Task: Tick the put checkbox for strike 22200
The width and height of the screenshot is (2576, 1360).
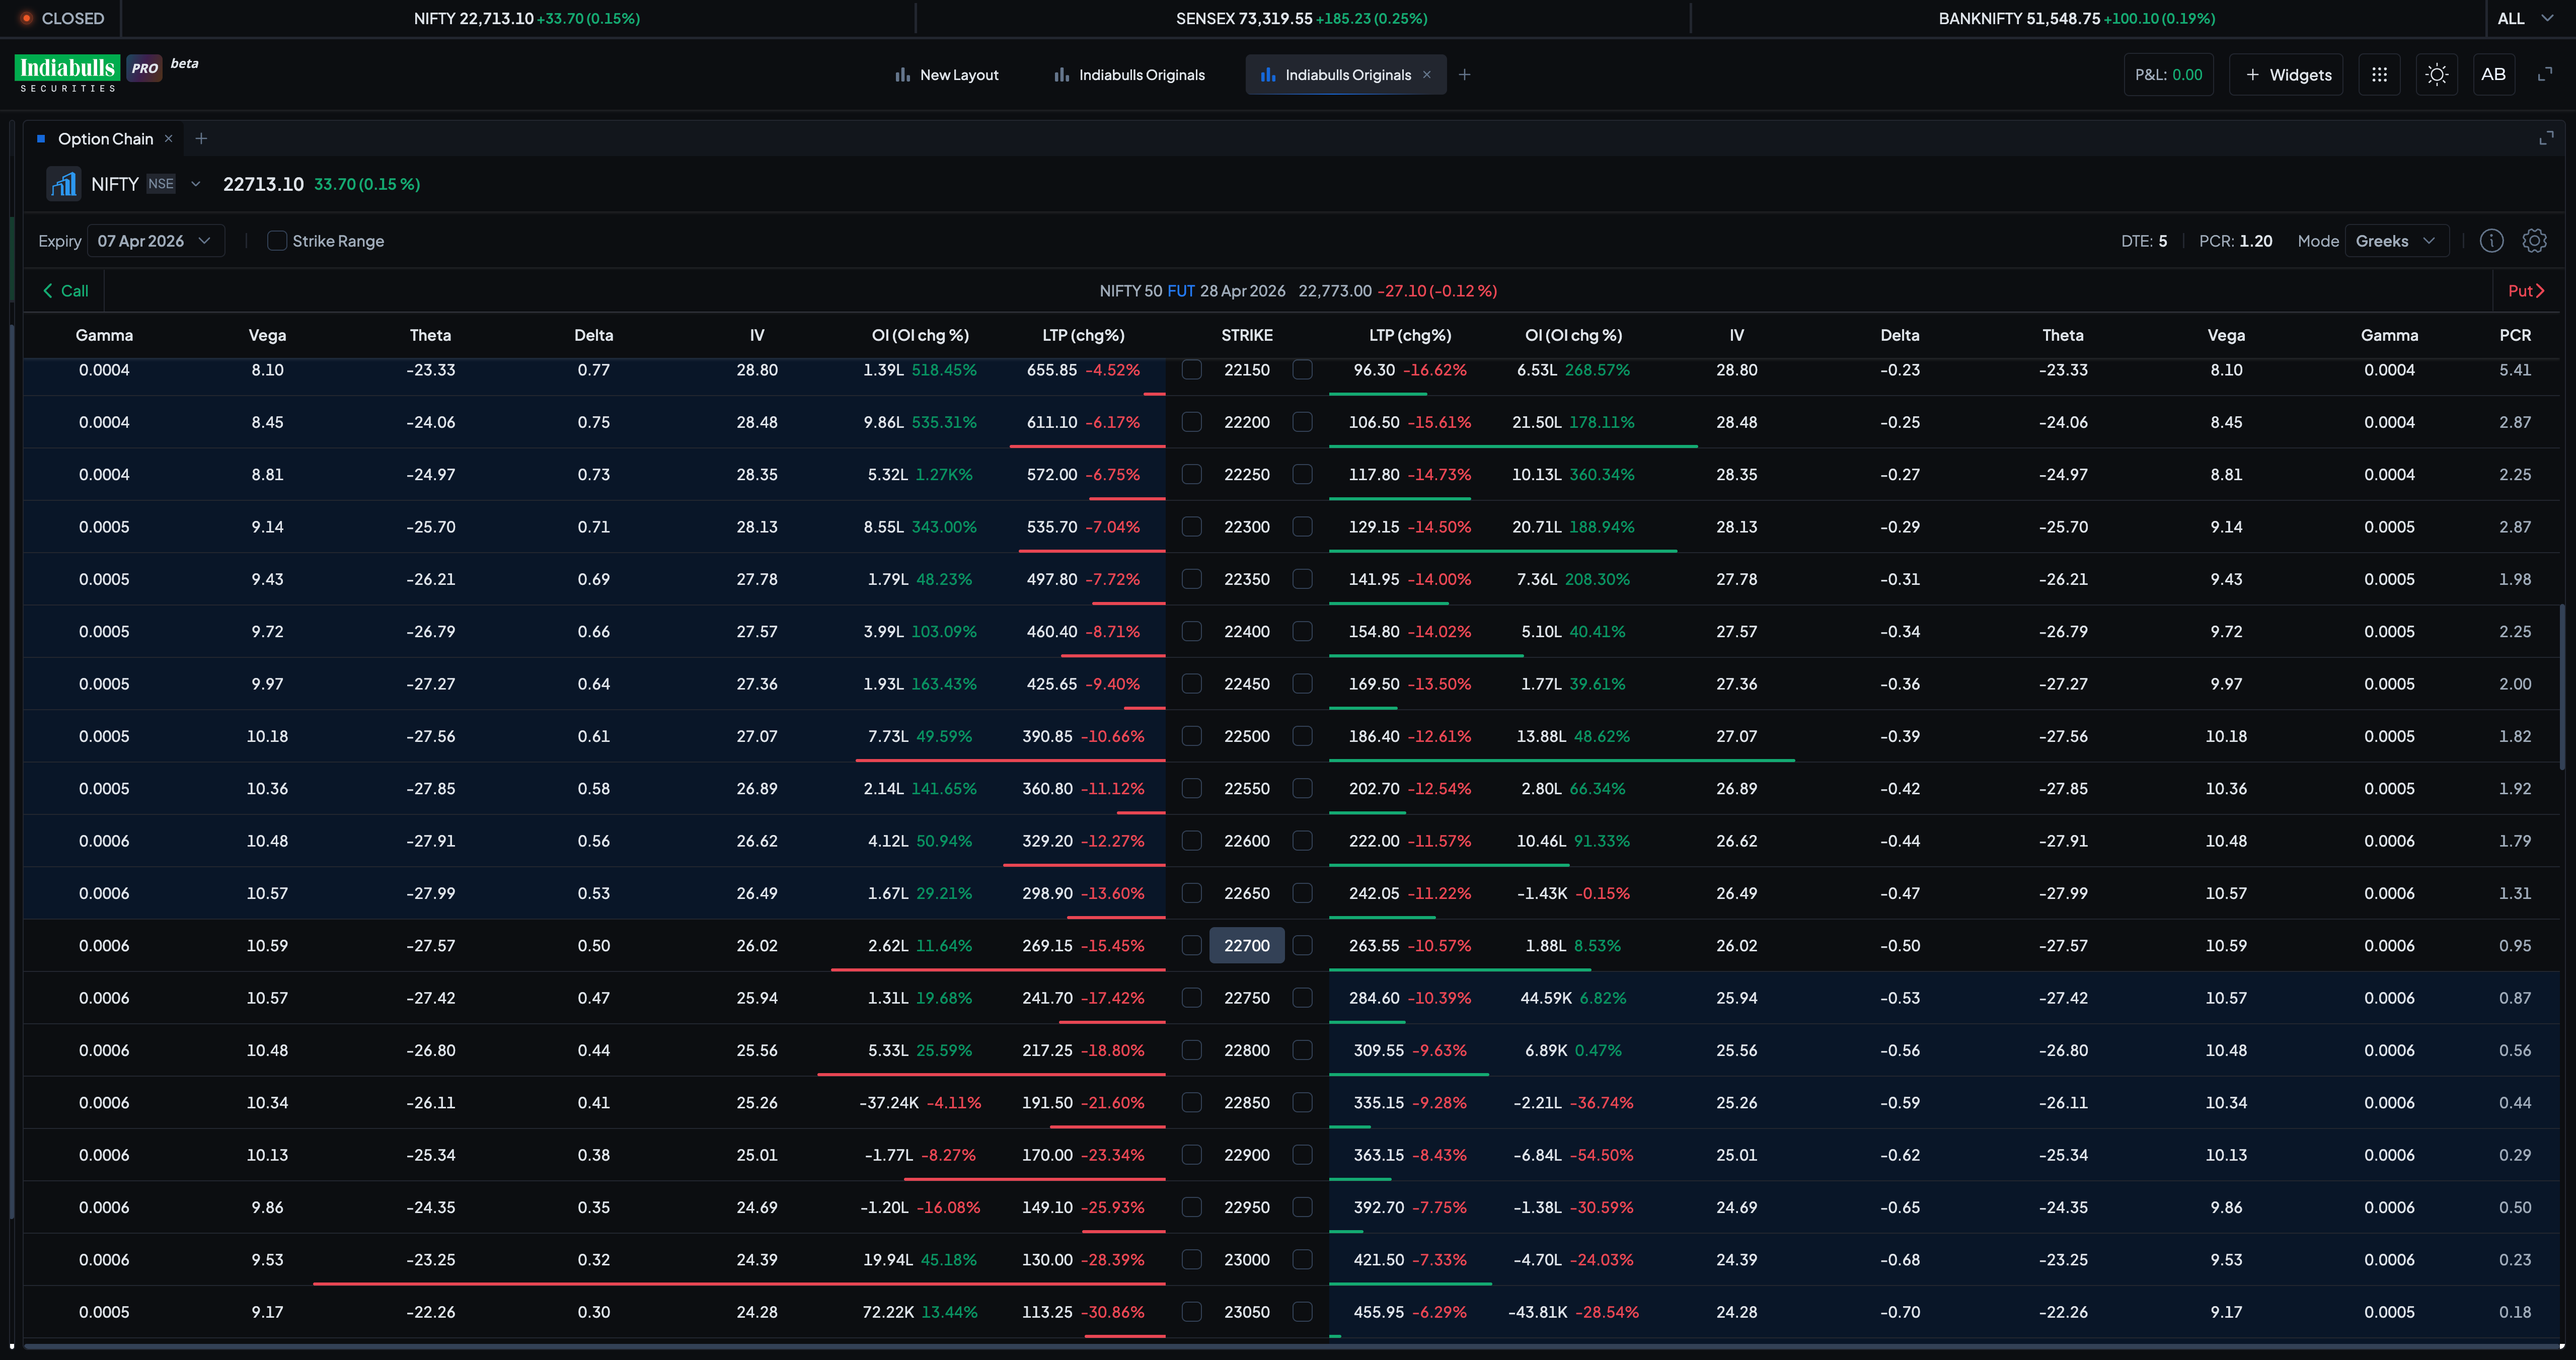Action: point(1302,422)
